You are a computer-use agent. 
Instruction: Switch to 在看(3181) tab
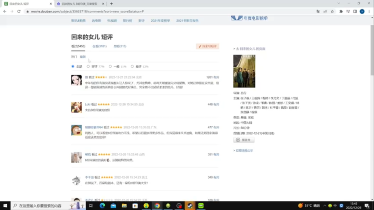100,46
